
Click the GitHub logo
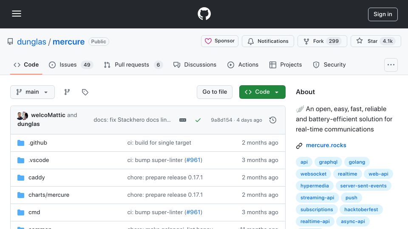(204, 14)
